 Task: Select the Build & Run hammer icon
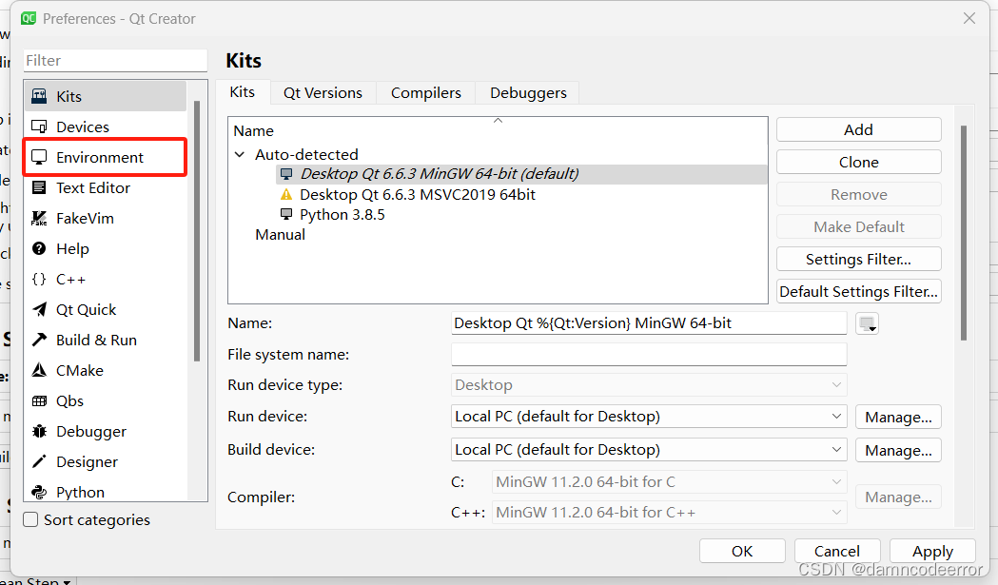coord(39,341)
